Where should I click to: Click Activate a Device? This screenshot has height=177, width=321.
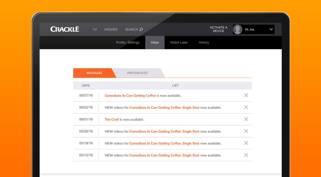tap(219, 29)
